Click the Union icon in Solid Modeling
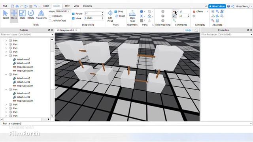Screen dimensions: 253x142 pos(163,11)
